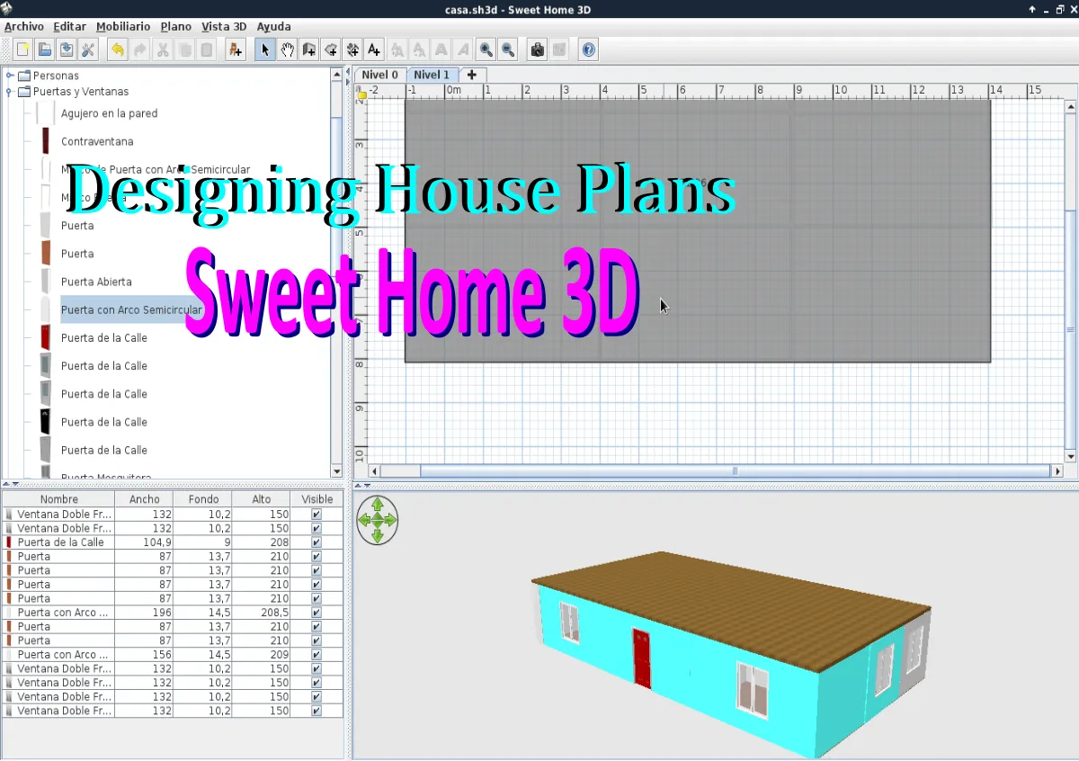Sort furniture by the Fondo column header

coord(203,499)
